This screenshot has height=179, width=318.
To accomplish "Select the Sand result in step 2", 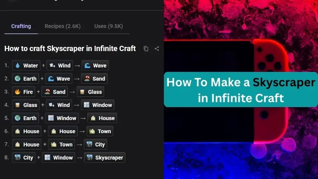I will pos(94,78).
